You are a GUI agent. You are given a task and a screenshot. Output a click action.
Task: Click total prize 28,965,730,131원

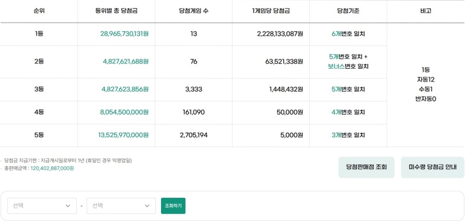click(x=124, y=34)
